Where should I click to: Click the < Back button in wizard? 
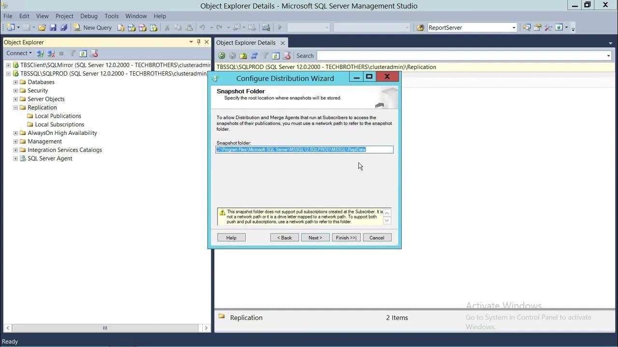point(284,238)
